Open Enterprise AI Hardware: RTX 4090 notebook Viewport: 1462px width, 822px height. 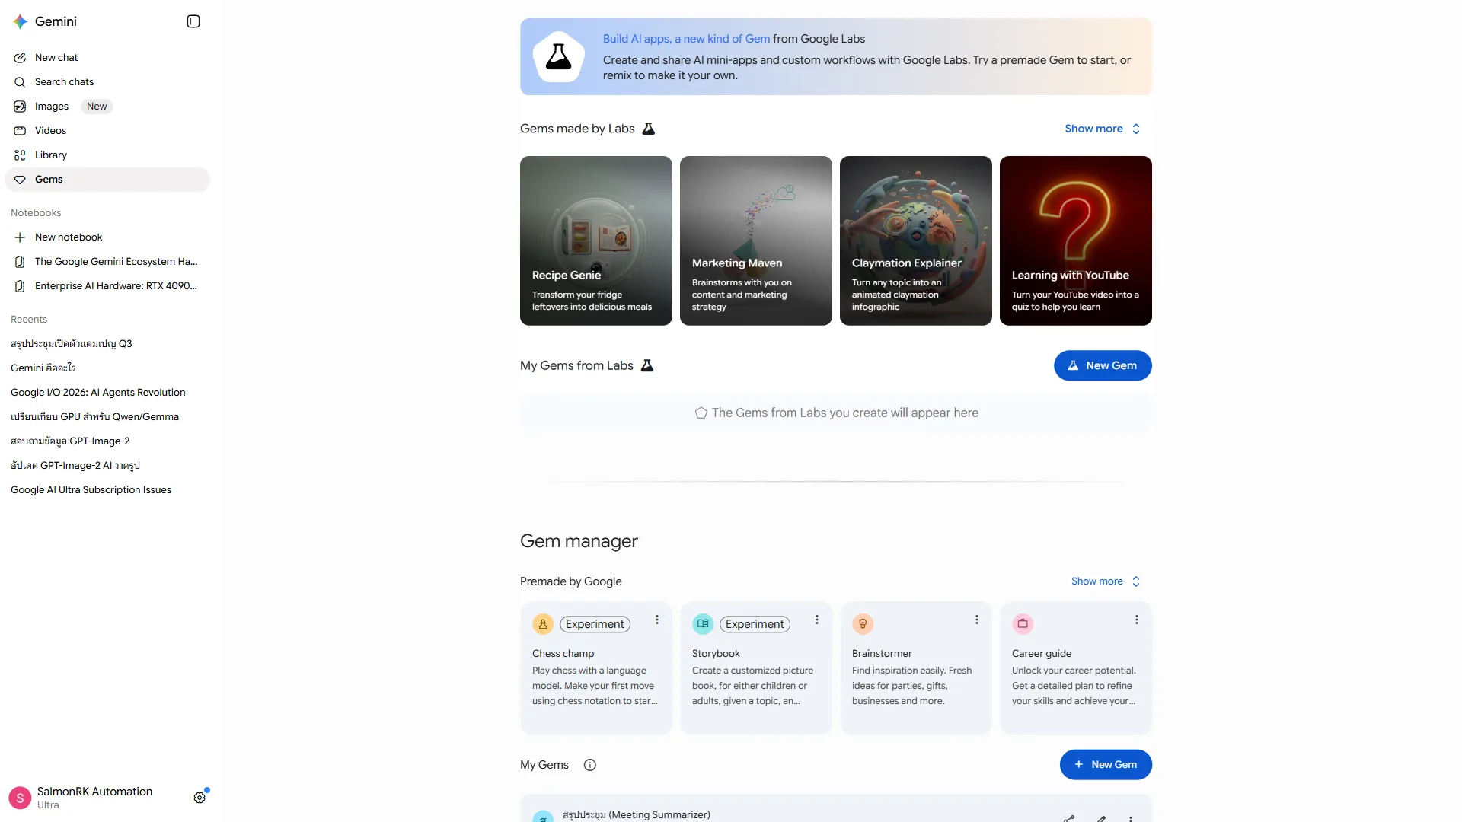click(107, 286)
